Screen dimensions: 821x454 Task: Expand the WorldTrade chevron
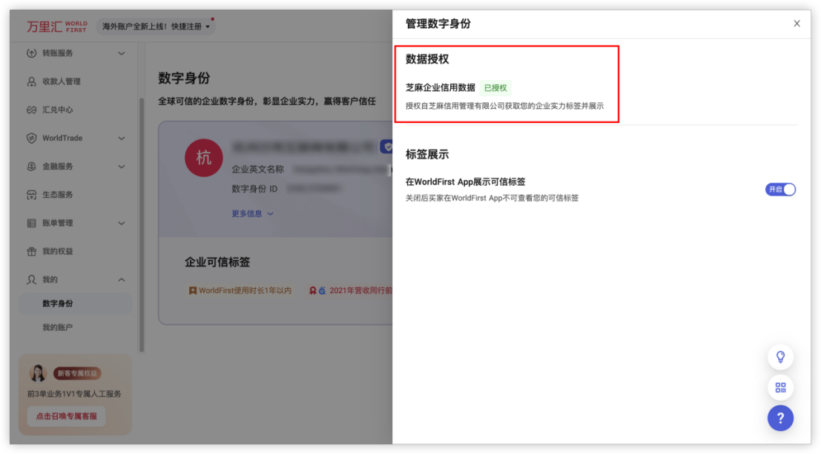click(122, 138)
